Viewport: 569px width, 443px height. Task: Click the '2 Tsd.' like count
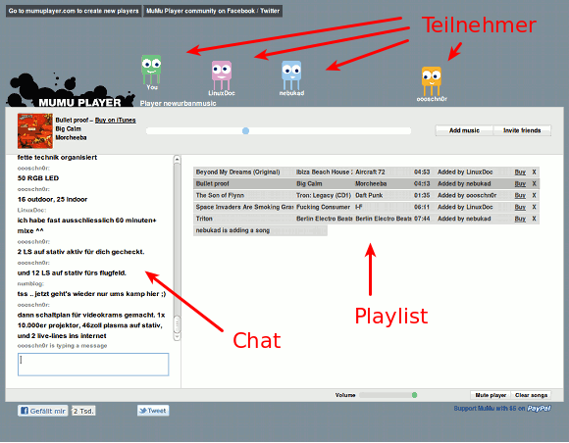click(83, 411)
